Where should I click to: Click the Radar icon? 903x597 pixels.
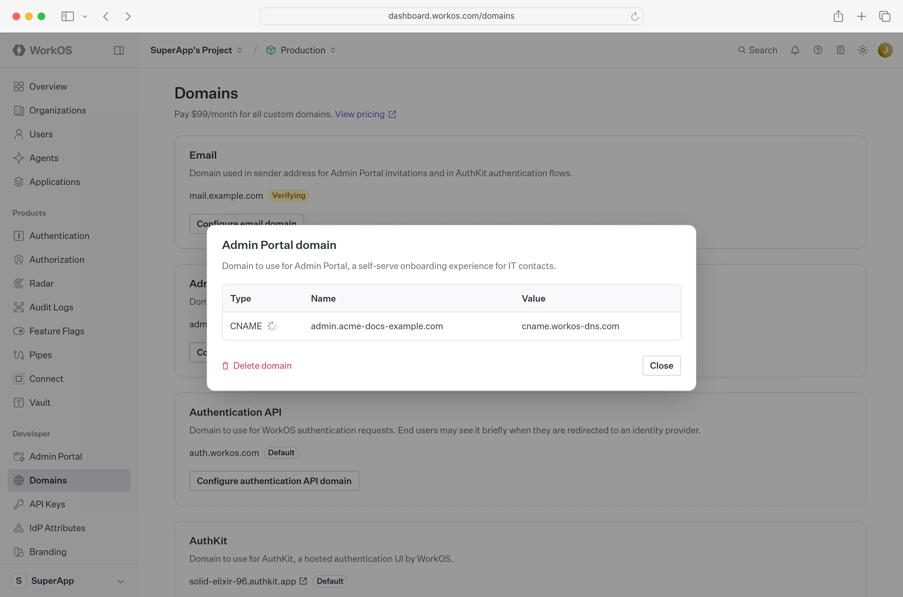coord(18,283)
